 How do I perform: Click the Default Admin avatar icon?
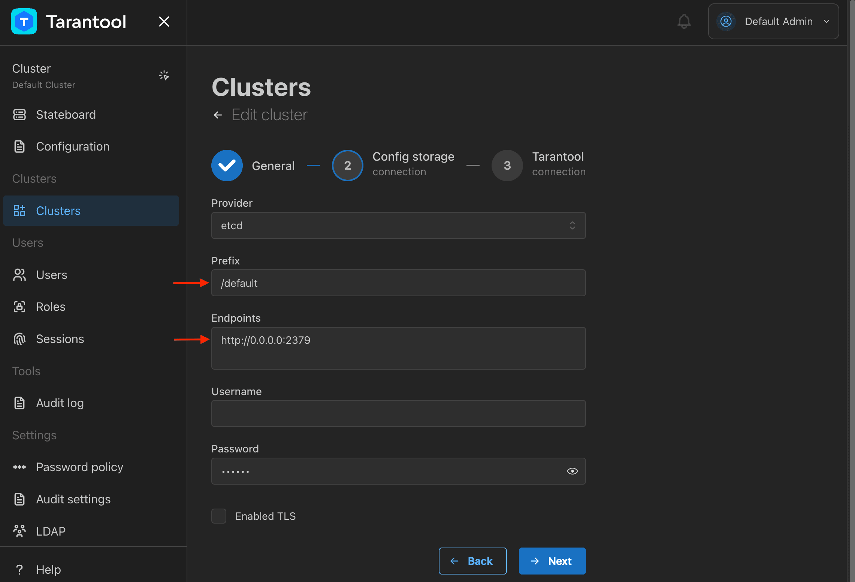726,21
